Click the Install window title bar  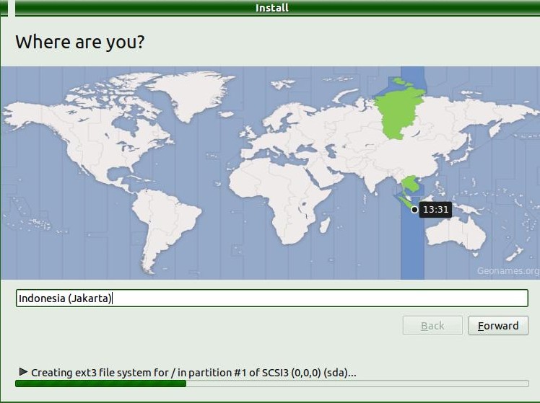[x=271, y=7]
